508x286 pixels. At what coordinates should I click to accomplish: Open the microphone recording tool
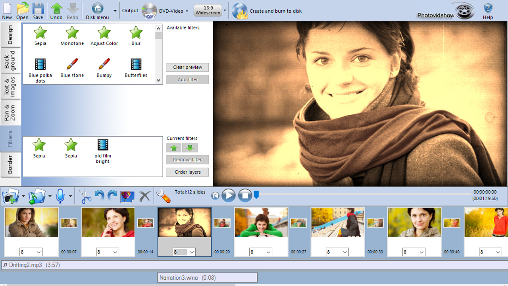[x=60, y=195]
